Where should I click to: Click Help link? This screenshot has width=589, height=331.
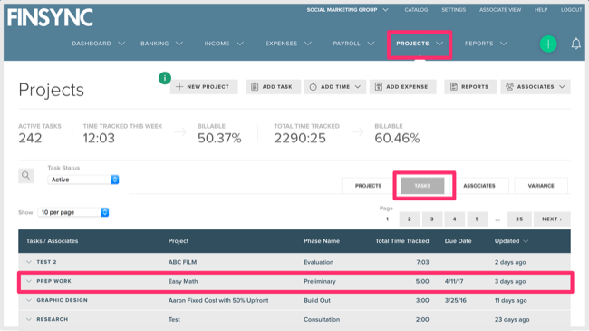click(541, 10)
